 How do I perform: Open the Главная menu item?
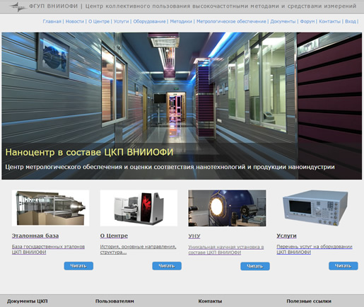click(52, 21)
